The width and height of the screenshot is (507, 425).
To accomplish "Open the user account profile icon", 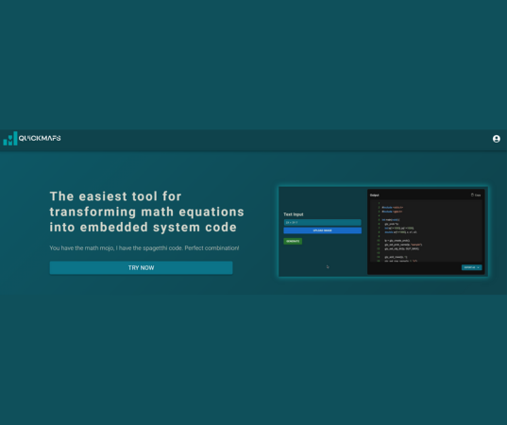I will pyautogui.click(x=497, y=139).
